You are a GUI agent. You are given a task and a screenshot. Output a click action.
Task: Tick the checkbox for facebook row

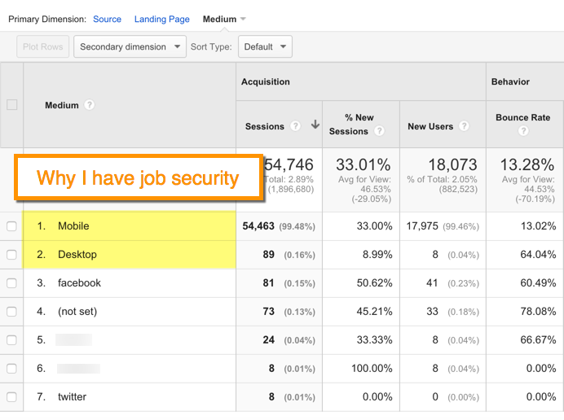click(11, 283)
